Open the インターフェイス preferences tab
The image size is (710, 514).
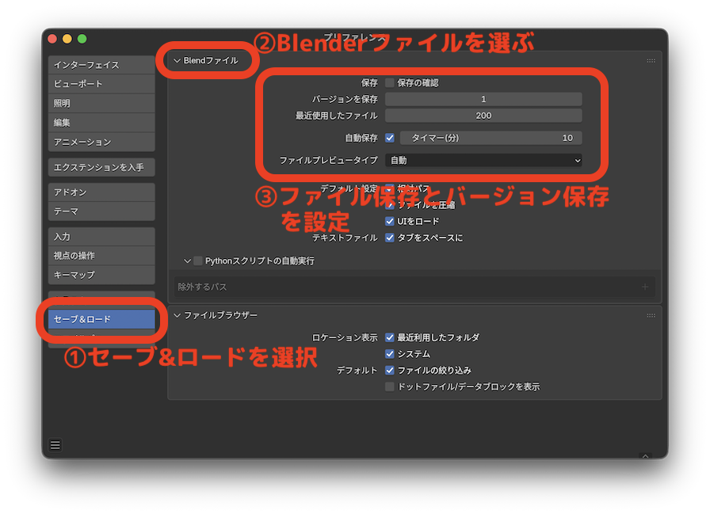(x=101, y=65)
